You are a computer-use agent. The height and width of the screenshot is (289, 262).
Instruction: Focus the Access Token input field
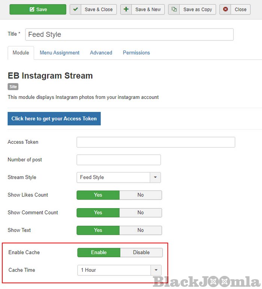[x=156, y=142]
